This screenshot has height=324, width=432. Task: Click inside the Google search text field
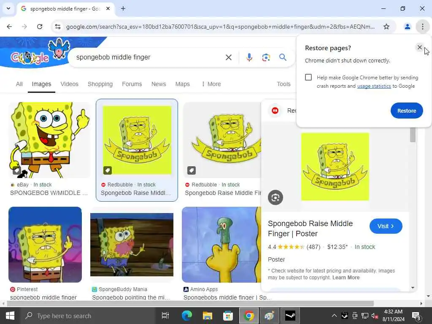point(149,57)
